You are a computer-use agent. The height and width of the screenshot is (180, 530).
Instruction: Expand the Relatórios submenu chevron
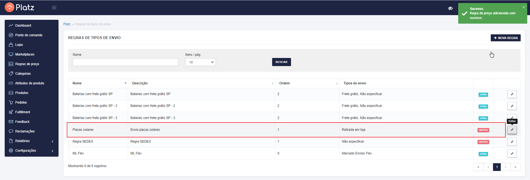pyautogui.click(x=52, y=141)
